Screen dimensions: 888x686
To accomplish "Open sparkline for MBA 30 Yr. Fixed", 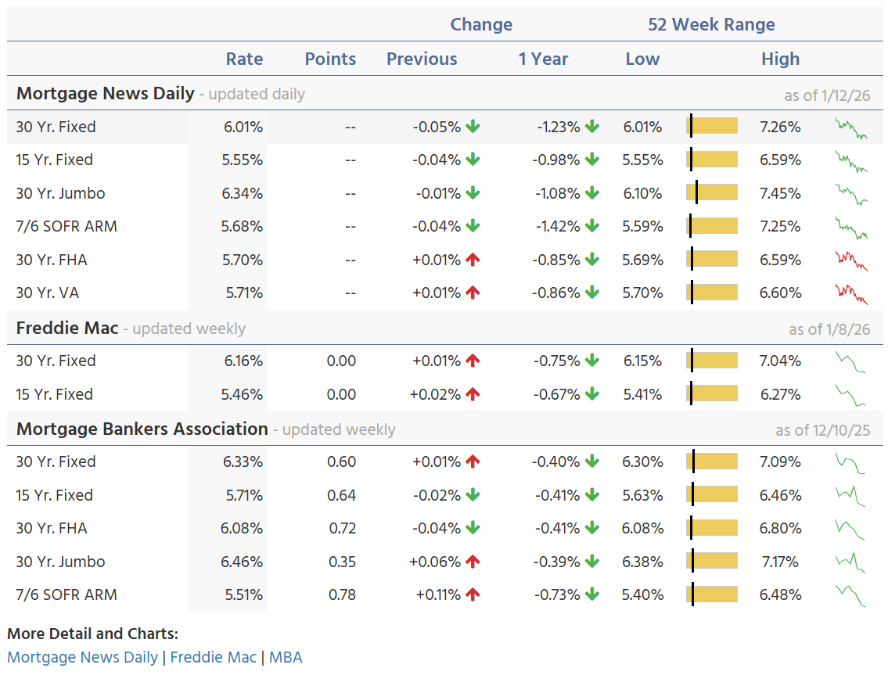I will (x=850, y=463).
